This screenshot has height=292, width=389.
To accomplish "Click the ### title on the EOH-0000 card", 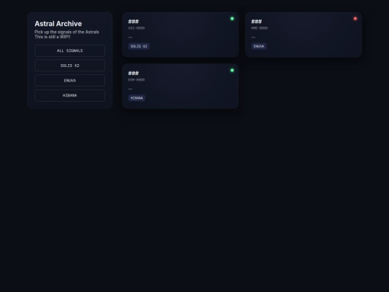I will 133,74.
